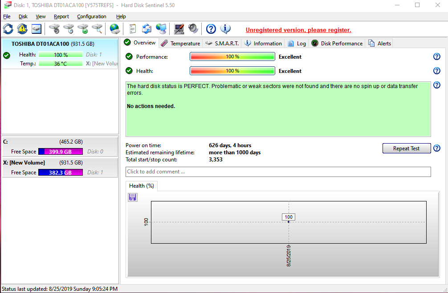The image size is (448, 293).
Task: Open the notepad report toolbar icon
Action: (132, 29)
